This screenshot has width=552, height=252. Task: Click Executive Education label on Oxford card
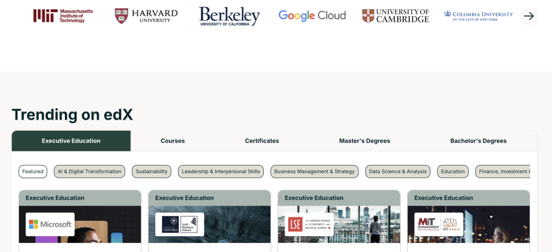(x=185, y=198)
